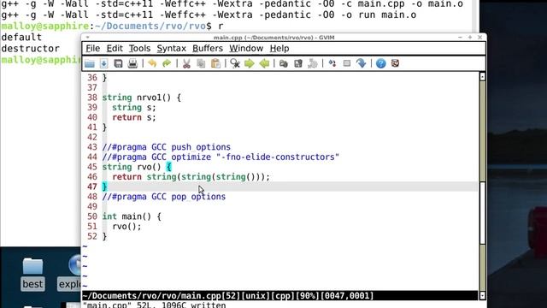Screen dimensions: 547x308
Task: Click the status line path '~/Documents/rvo/rvo/main.cpp'
Action: coord(152,296)
